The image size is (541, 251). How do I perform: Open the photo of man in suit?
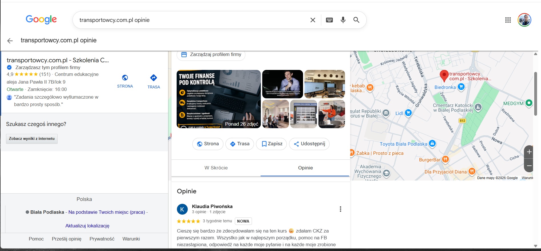pos(282,84)
